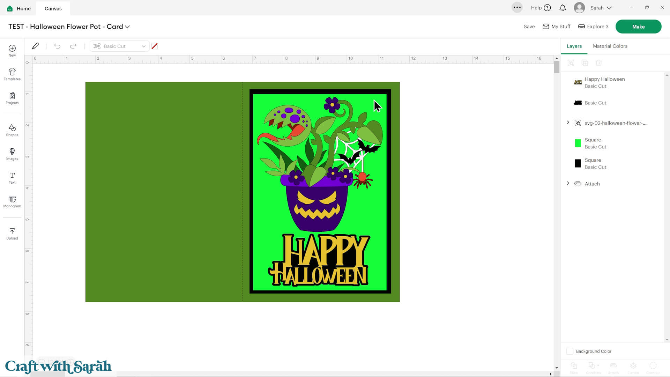
Task: Switch to Material Colors tab
Action: 610,46
